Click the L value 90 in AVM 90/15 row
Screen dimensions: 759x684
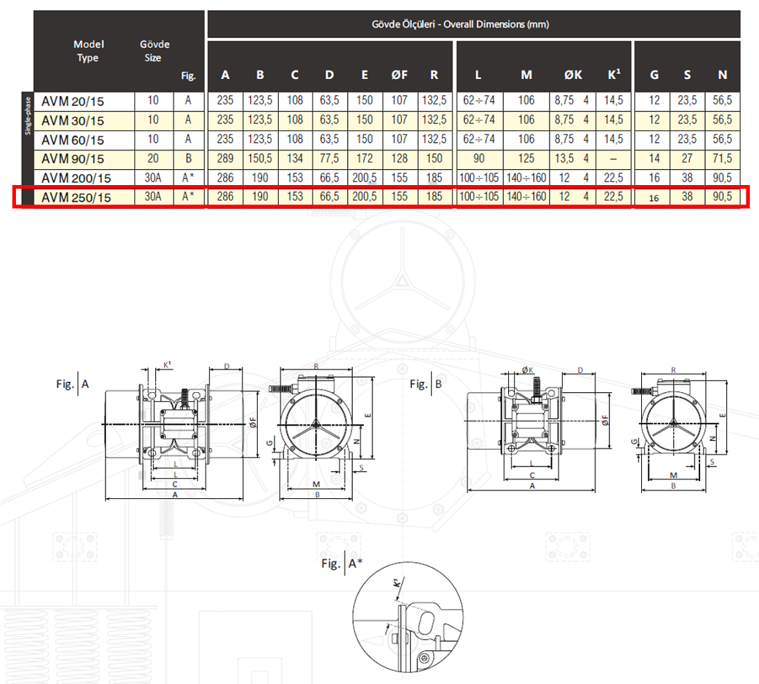pos(479,159)
